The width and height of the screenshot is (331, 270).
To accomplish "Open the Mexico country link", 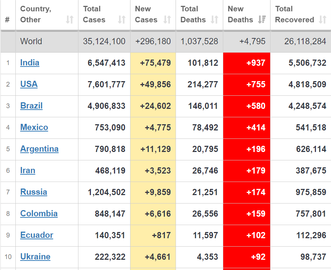I will (x=34, y=128).
